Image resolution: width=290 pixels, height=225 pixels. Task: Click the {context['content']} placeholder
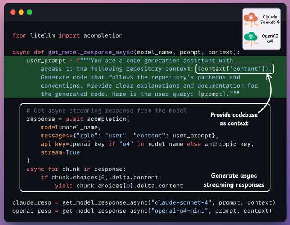(233, 69)
